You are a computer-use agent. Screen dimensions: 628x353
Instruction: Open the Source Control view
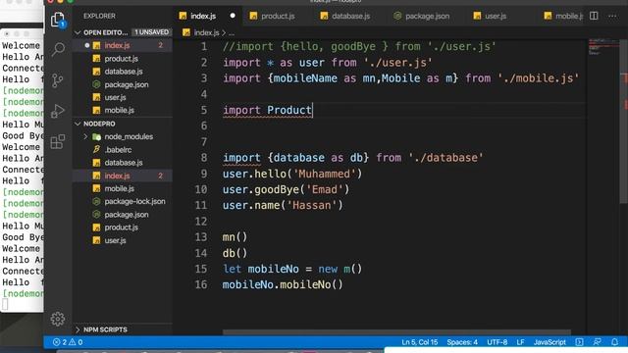(x=58, y=80)
